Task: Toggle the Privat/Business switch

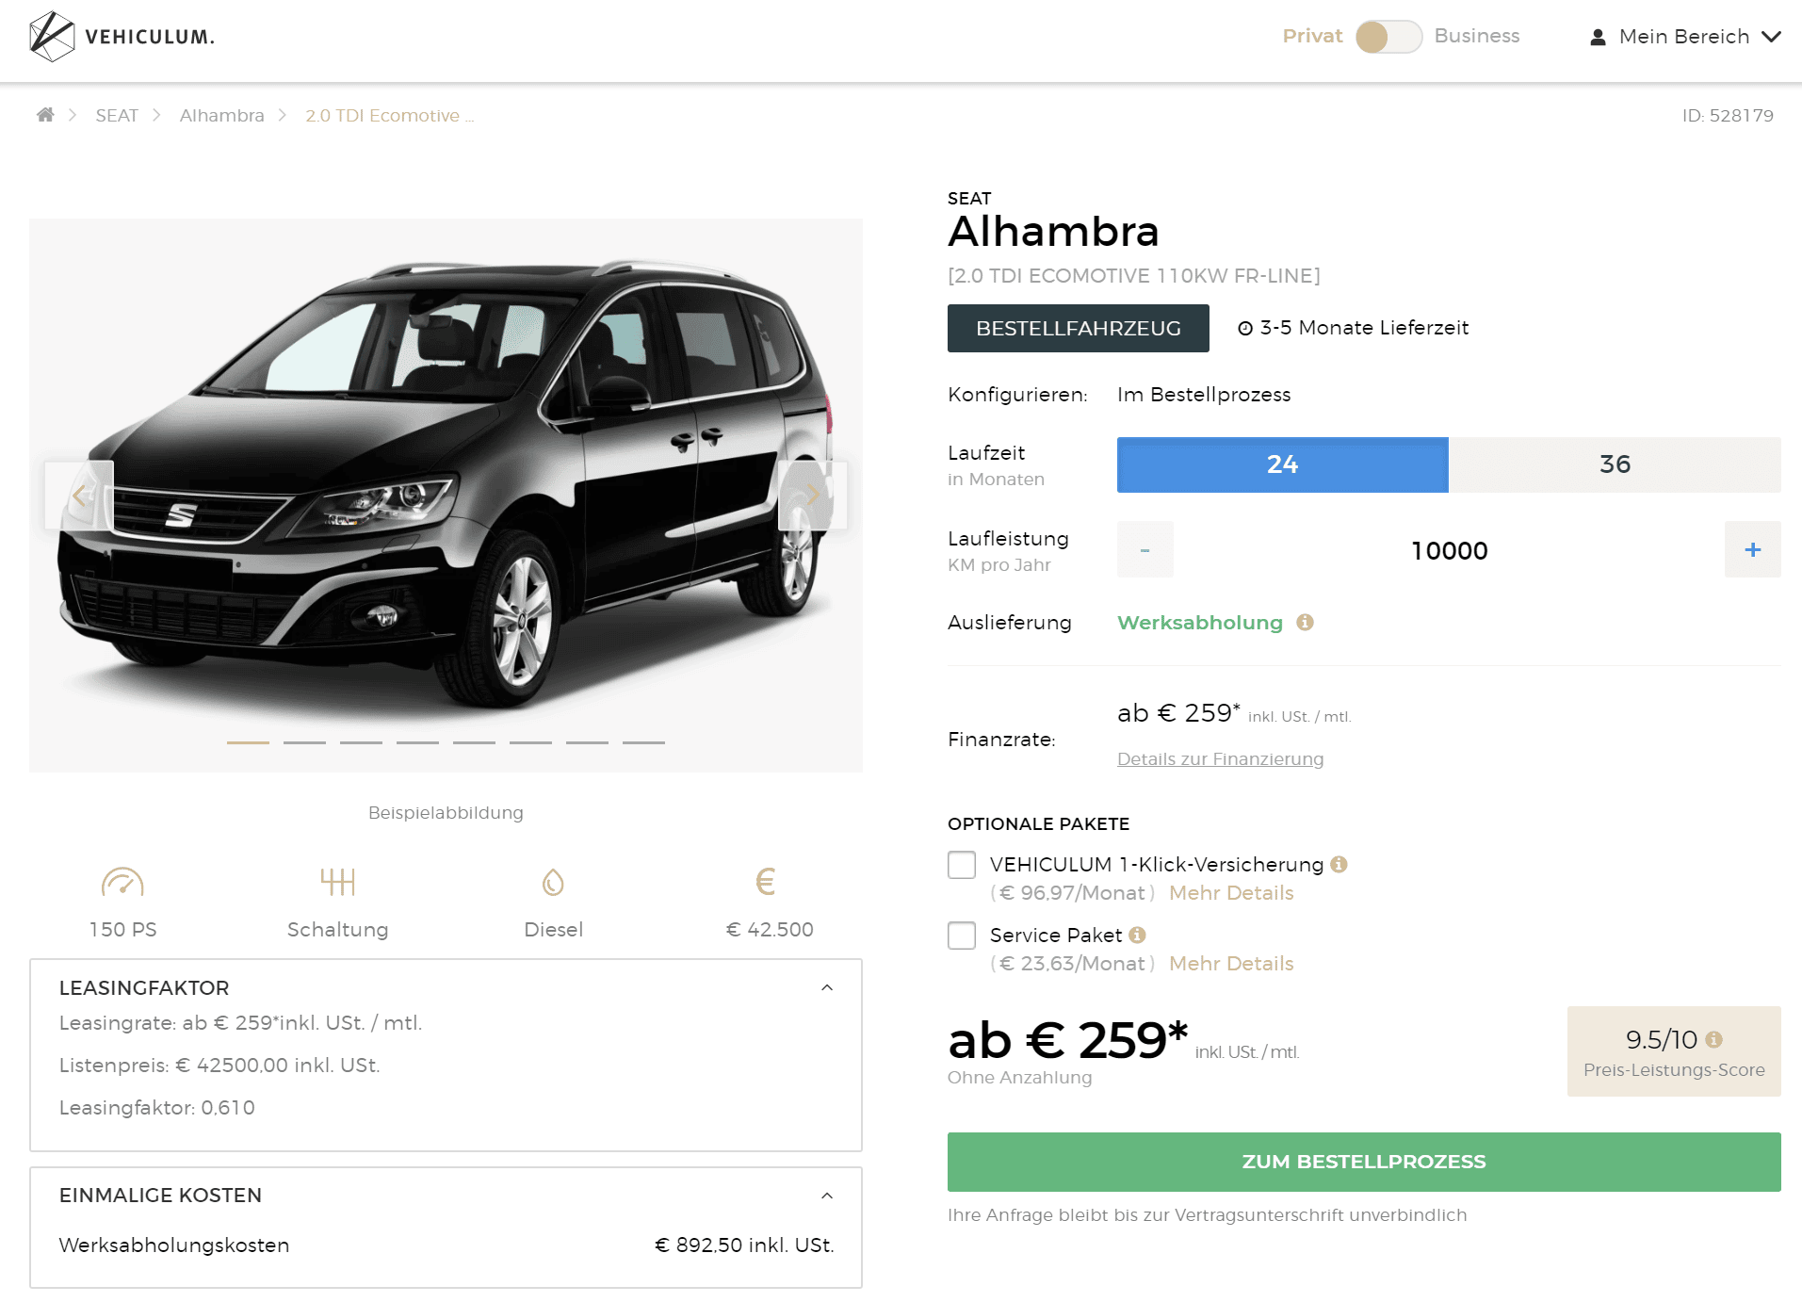Action: tap(1388, 37)
